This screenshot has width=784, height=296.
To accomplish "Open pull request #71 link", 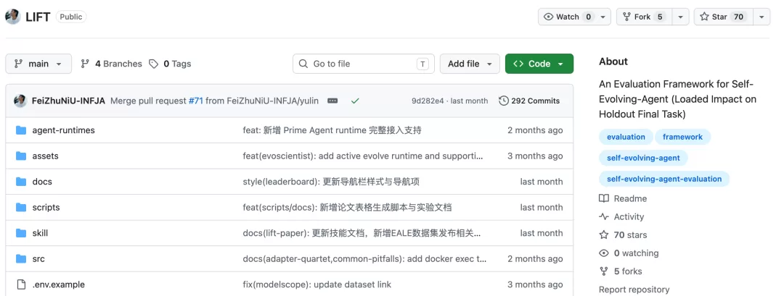I will pyautogui.click(x=195, y=101).
